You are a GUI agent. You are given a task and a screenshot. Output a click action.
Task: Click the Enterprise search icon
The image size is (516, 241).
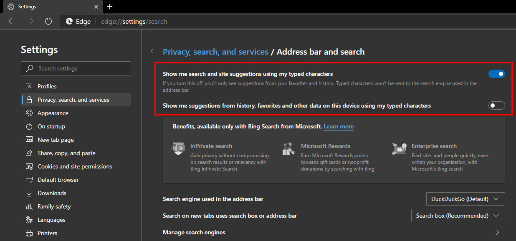click(400, 148)
